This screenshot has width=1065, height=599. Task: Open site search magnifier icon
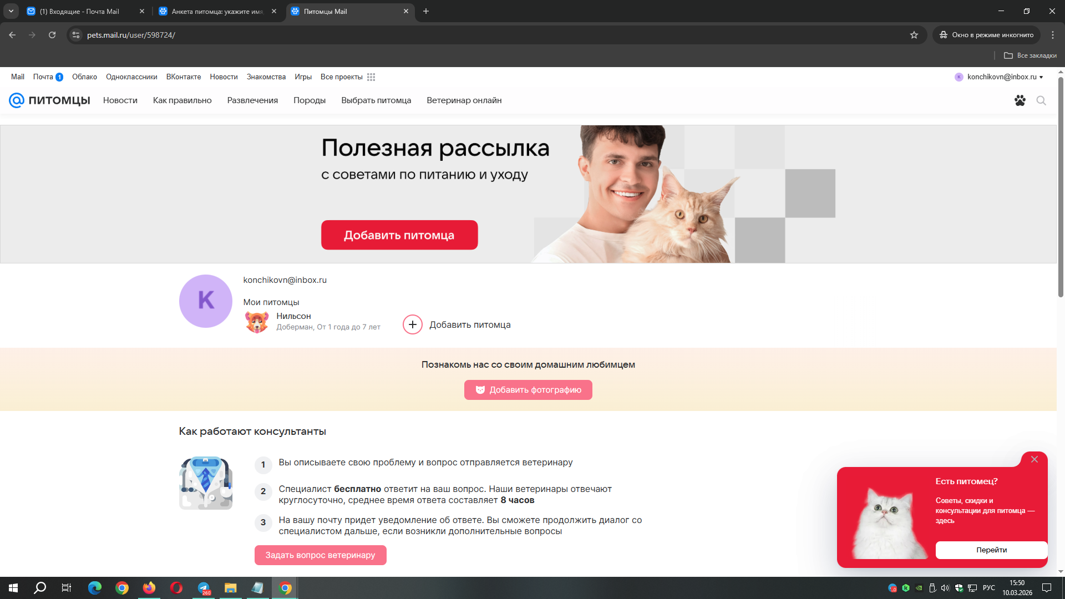pos(1041,100)
